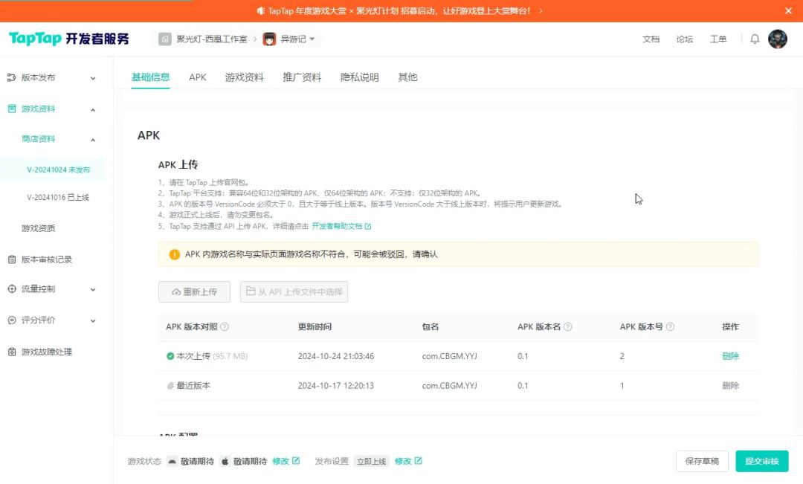Viewport: 803px width, 484px height.
Task: Switch to the 隐私说明 tab
Action: tap(359, 77)
